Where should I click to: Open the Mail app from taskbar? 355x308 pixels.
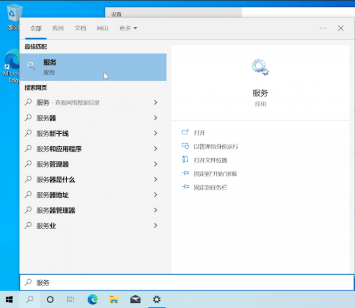click(135, 300)
